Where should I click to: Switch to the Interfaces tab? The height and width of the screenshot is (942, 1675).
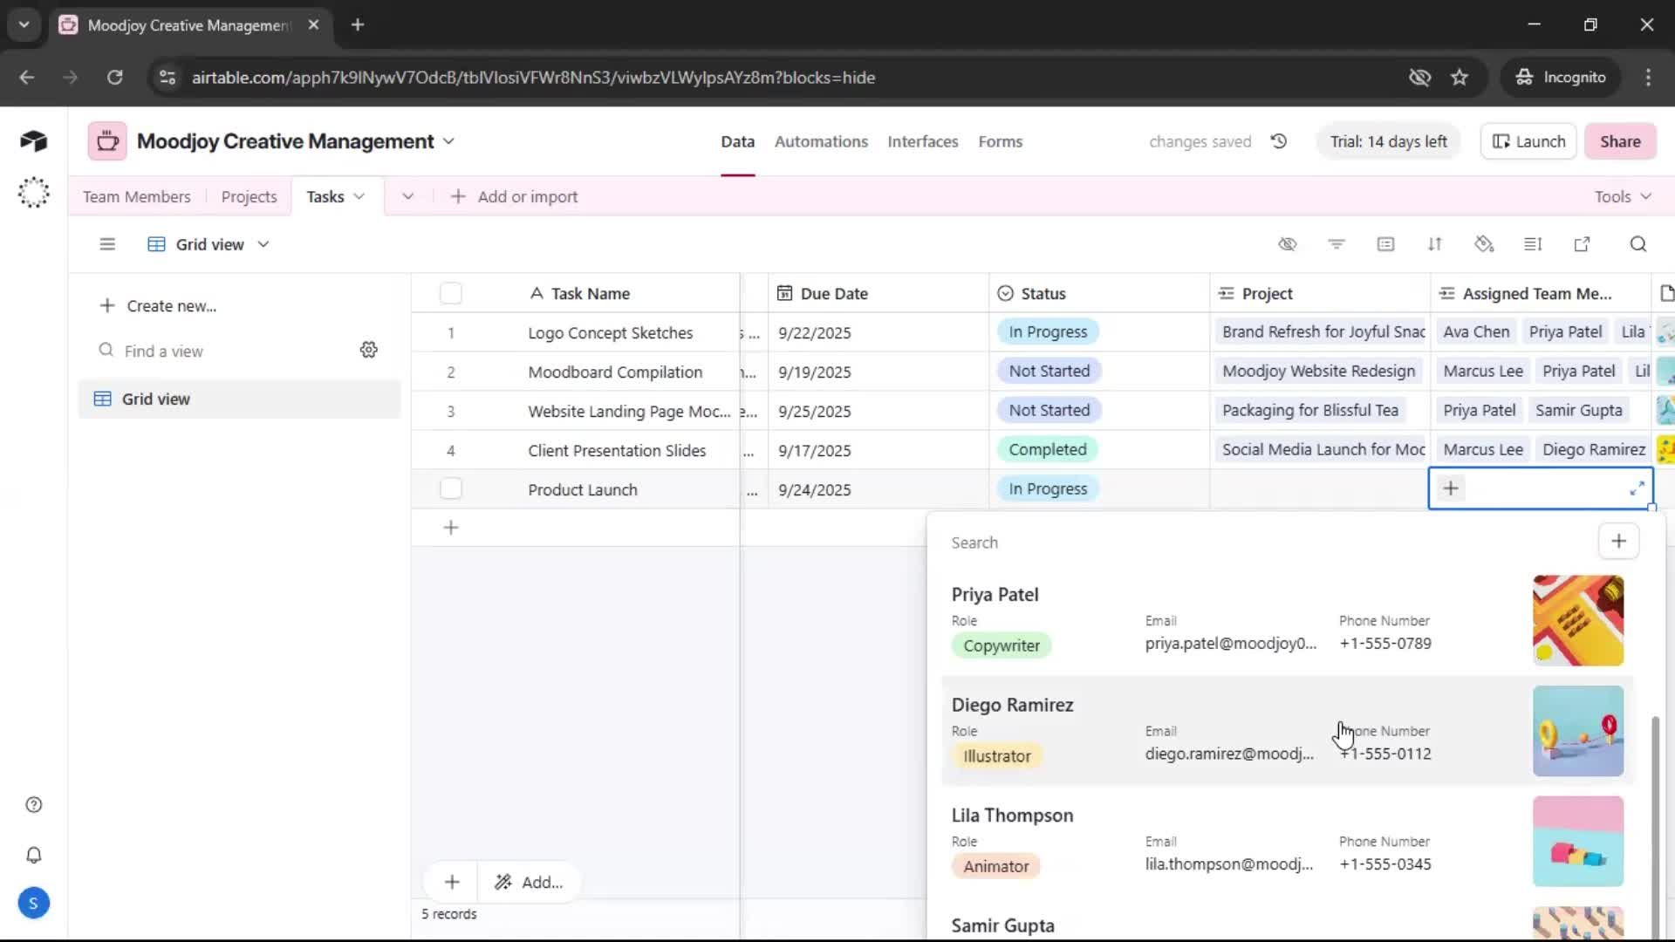[x=923, y=141]
